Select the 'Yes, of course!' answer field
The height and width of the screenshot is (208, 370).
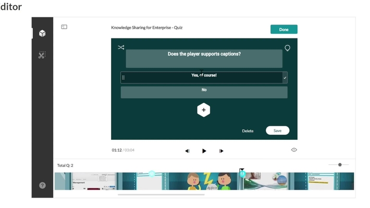click(204, 77)
